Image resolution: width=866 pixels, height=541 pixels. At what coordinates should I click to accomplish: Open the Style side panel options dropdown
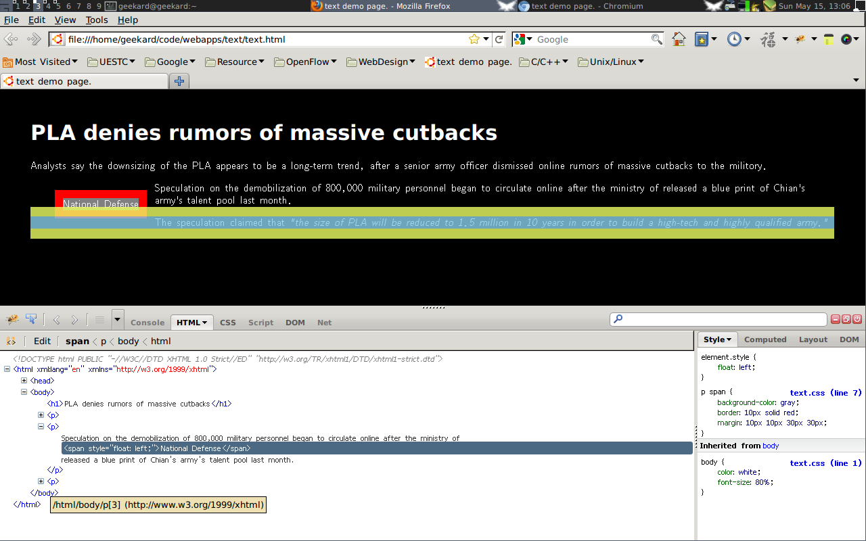click(x=717, y=339)
